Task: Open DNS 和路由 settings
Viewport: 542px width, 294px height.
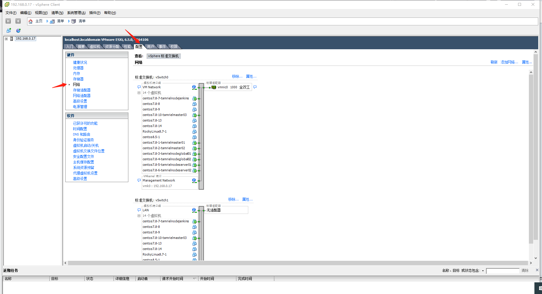Action: [81, 135]
